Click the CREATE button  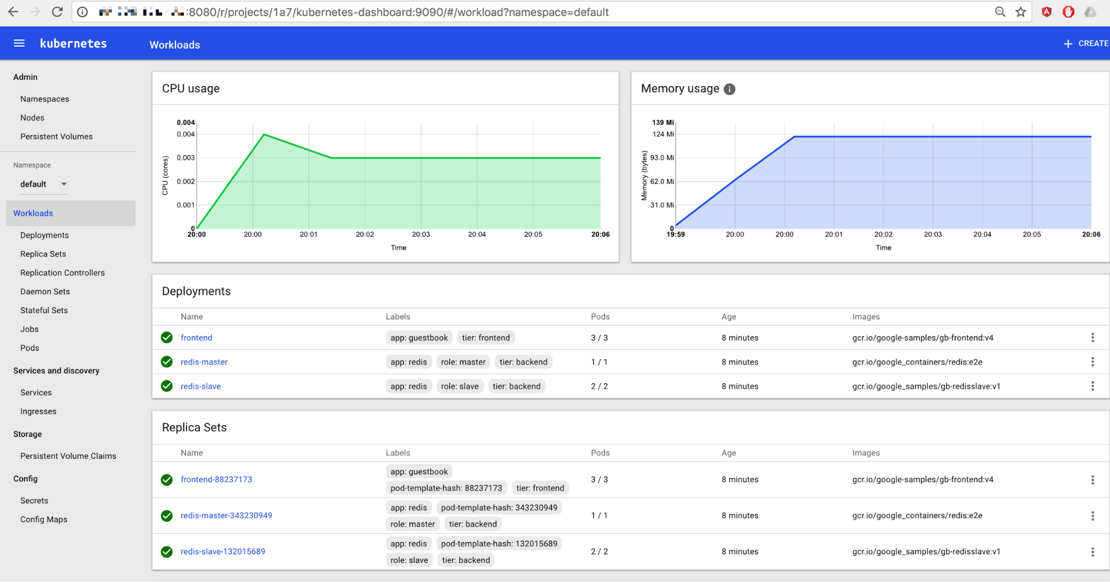click(1086, 43)
